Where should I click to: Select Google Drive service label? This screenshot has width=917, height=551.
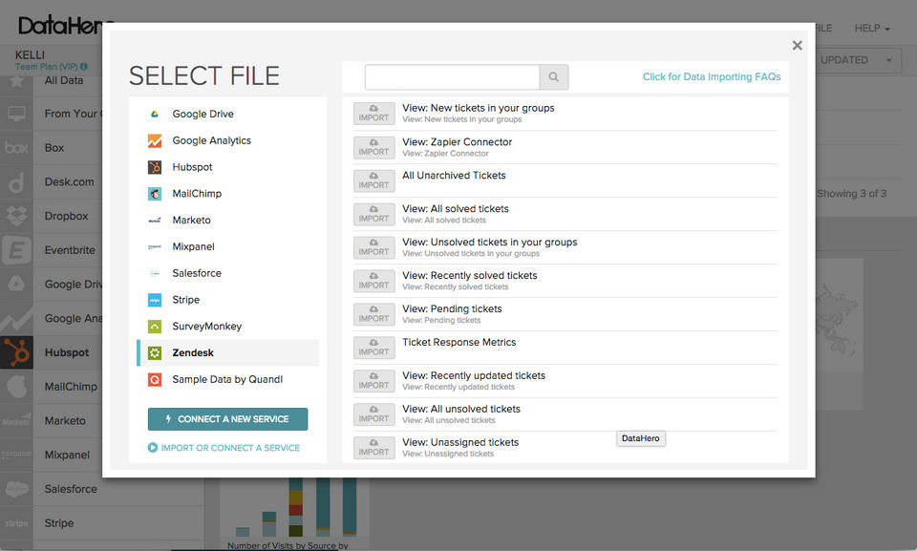tap(203, 114)
